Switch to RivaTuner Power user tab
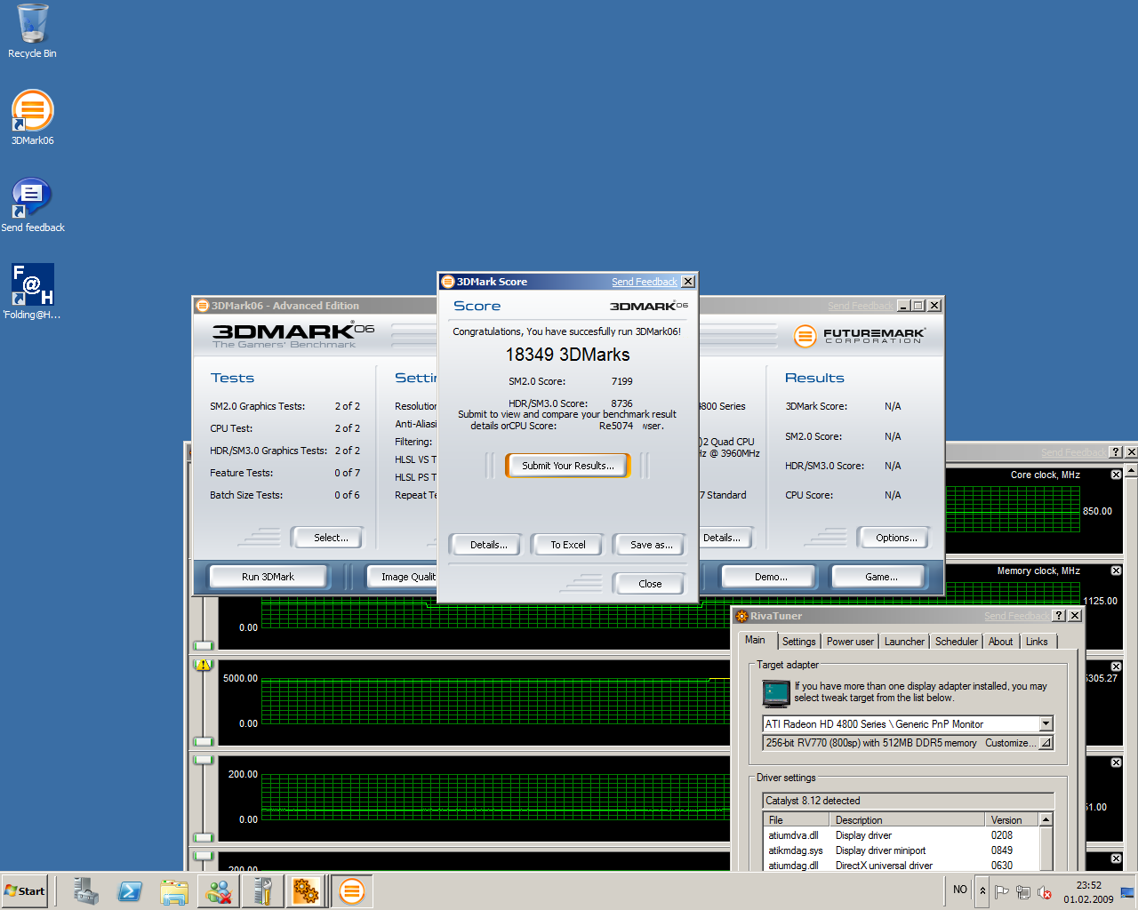The image size is (1138, 910). 850,642
